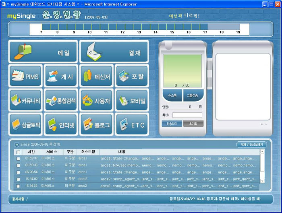Open the 메일 mailbox tile
The width and height of the screenshot is (282, 213).
[43, 52]
